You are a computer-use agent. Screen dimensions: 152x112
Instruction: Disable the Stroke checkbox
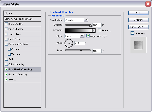tap(6, 80)
